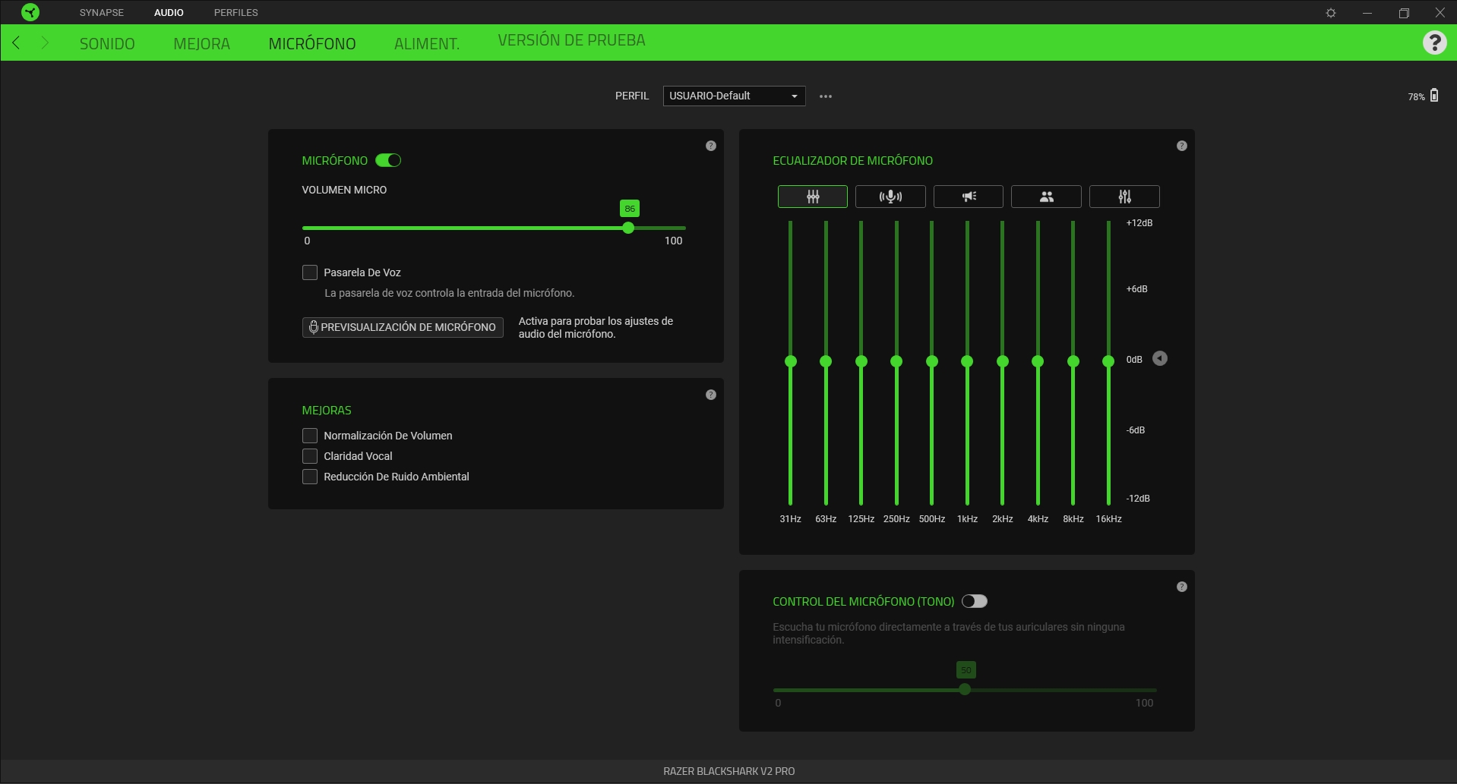The image size is (1457, 784).
Task: Click the 125Hz equalizer band handle
Action: pyautogui.click(x=861, y=361)
